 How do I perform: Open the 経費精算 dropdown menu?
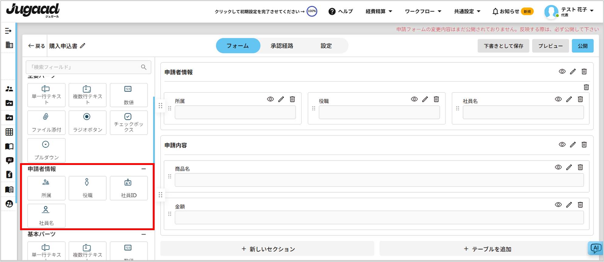(x=379, y=12)
